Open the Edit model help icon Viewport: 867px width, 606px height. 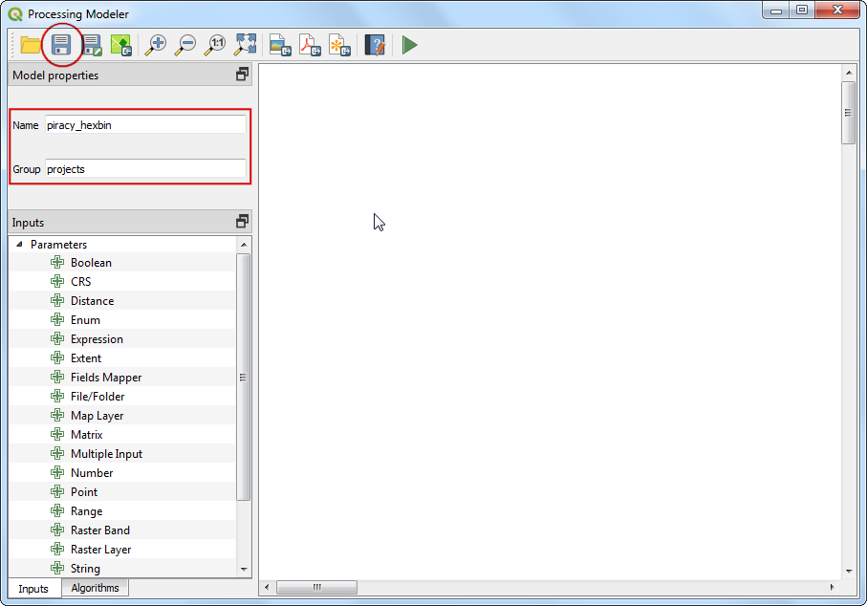(x=375, y=45)
